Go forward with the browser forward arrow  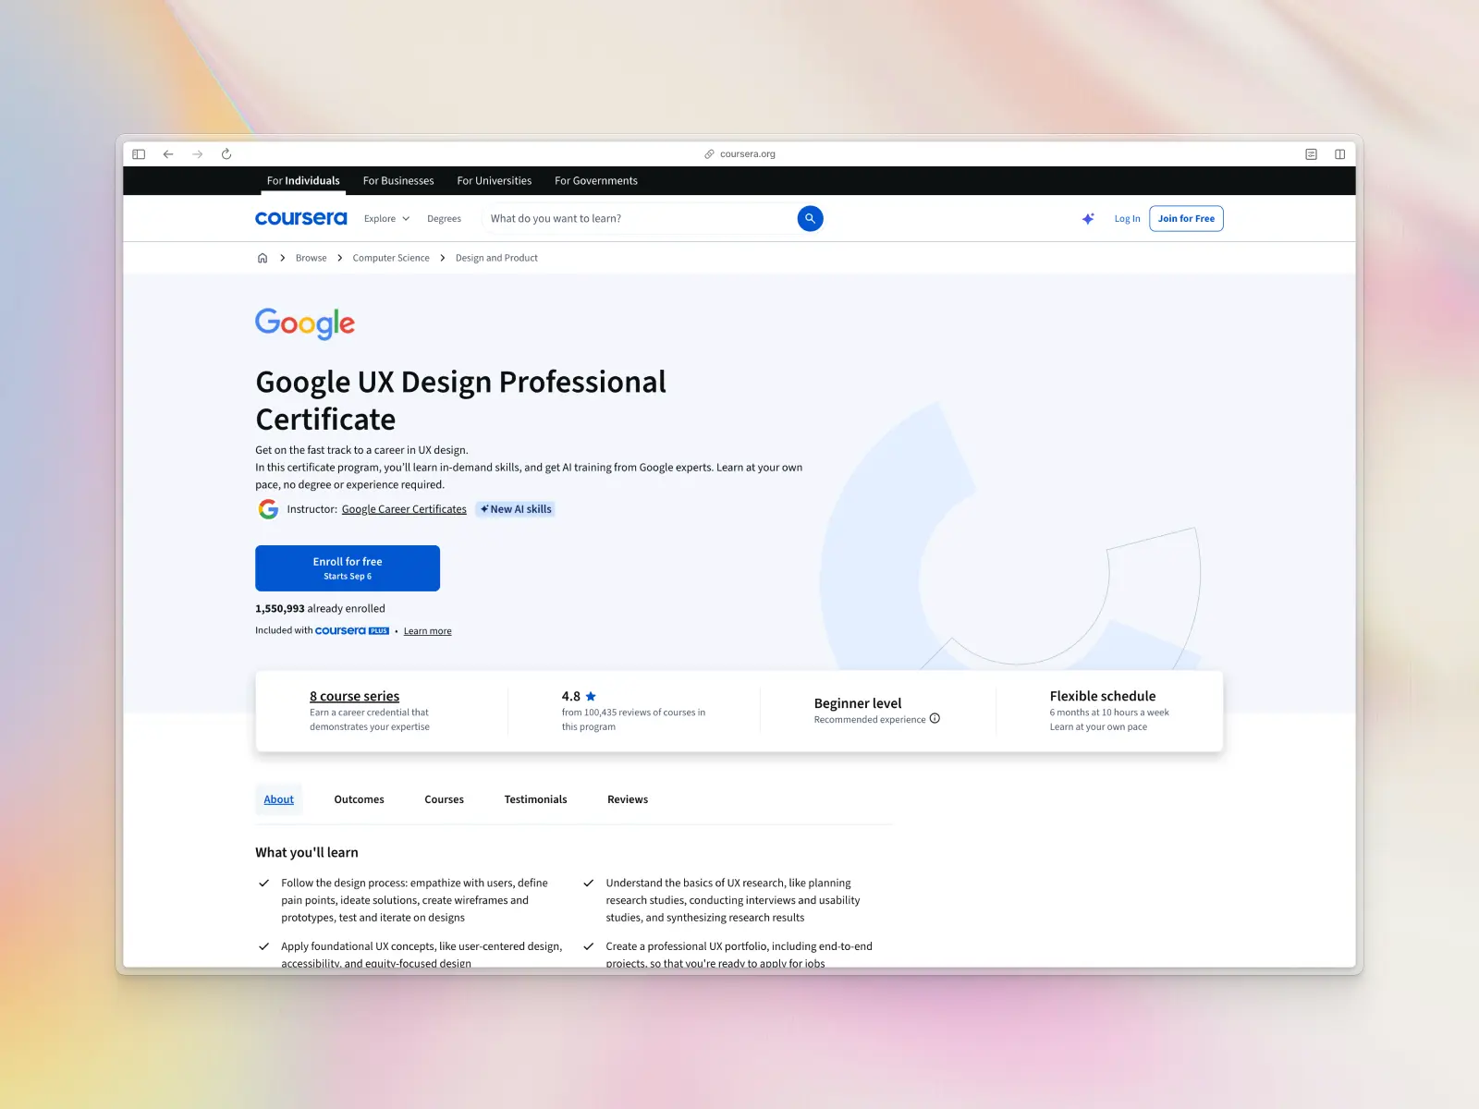(197, 154)
